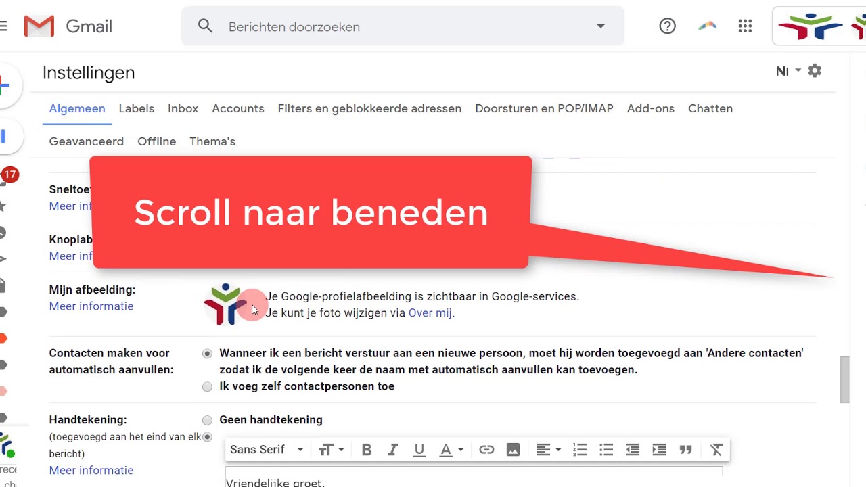The height and width of the screenshot is (487, 866).
Task: Click the colorful arc extension icon
Action: pos(707,26)
